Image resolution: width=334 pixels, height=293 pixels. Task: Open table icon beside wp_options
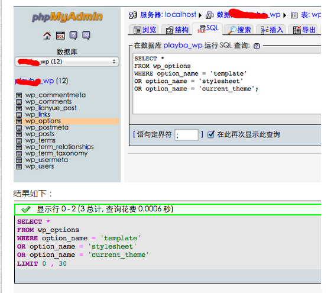pos(19,121)
